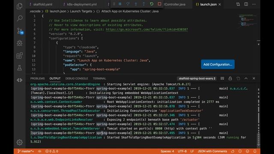274x154 pixels.
Task: Click t.s.SkaffoldSpringBootExampleApplication in output
Action: (66, 137)
